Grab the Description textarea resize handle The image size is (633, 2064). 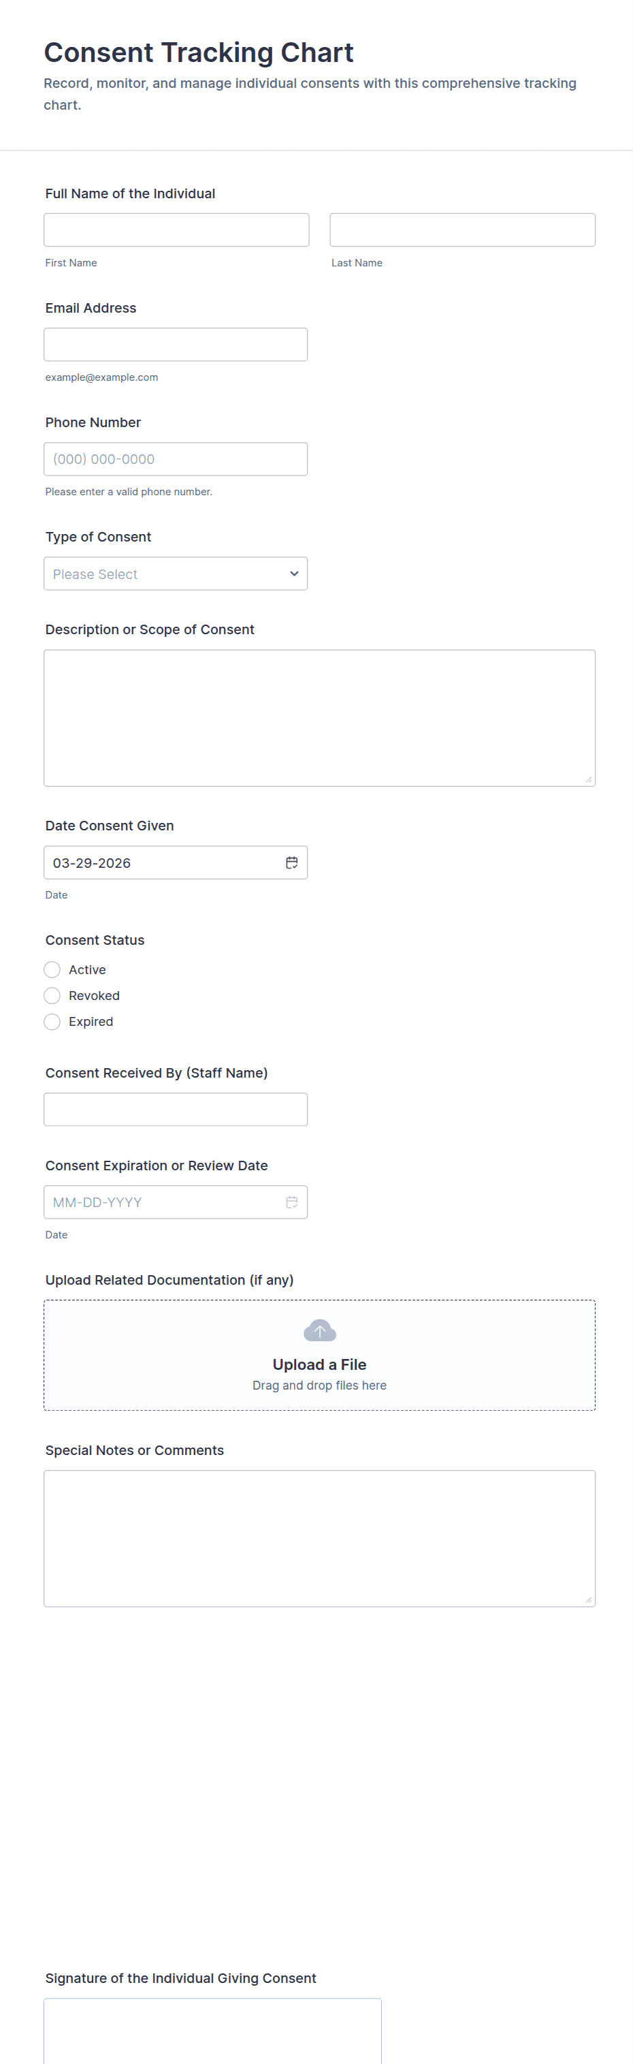pos(588,779)
